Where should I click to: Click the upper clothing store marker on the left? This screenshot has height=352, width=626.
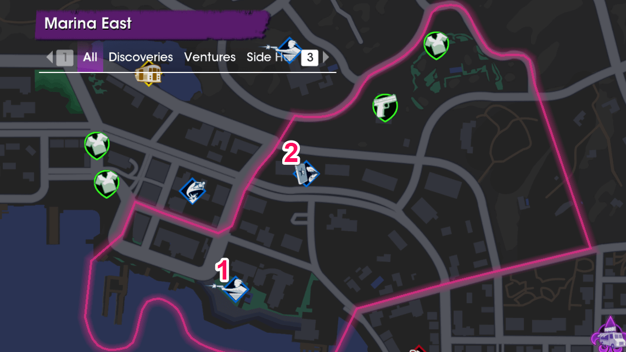[97, 146]
